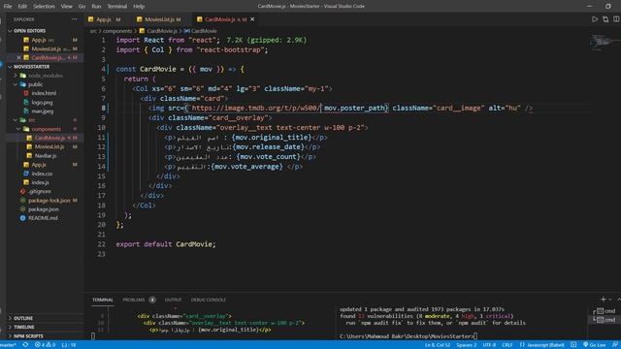Collapse the MOVIESSTARTER folder section

pos(45,67)
